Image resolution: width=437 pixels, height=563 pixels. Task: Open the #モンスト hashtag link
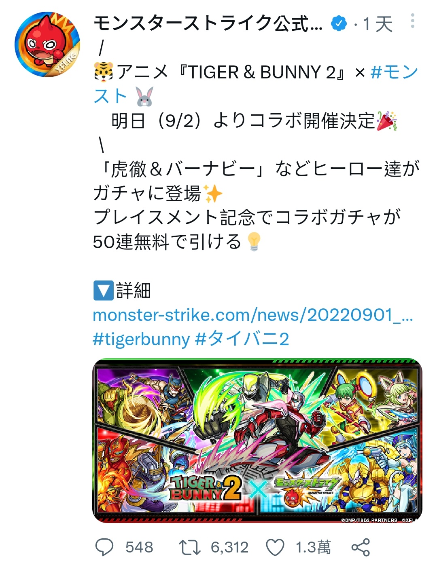(x=256, y=84)
